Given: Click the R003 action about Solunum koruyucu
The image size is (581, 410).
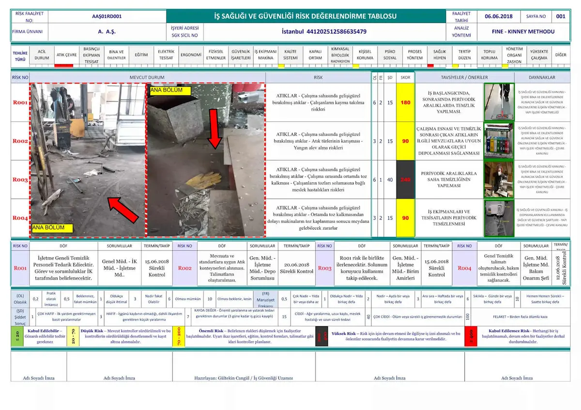Looking at the screenshot, I should 361,268.
